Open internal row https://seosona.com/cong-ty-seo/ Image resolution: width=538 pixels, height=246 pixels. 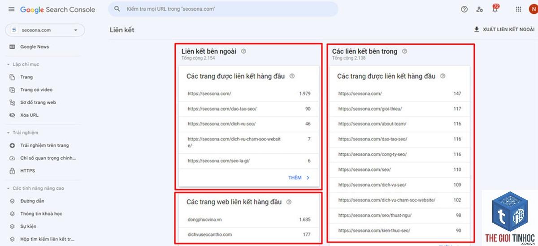pos(399,154)
